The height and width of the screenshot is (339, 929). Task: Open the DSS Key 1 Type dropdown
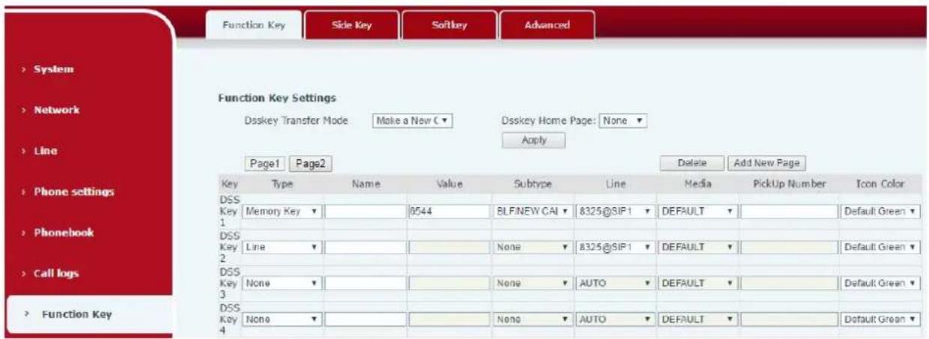[282, 212]
